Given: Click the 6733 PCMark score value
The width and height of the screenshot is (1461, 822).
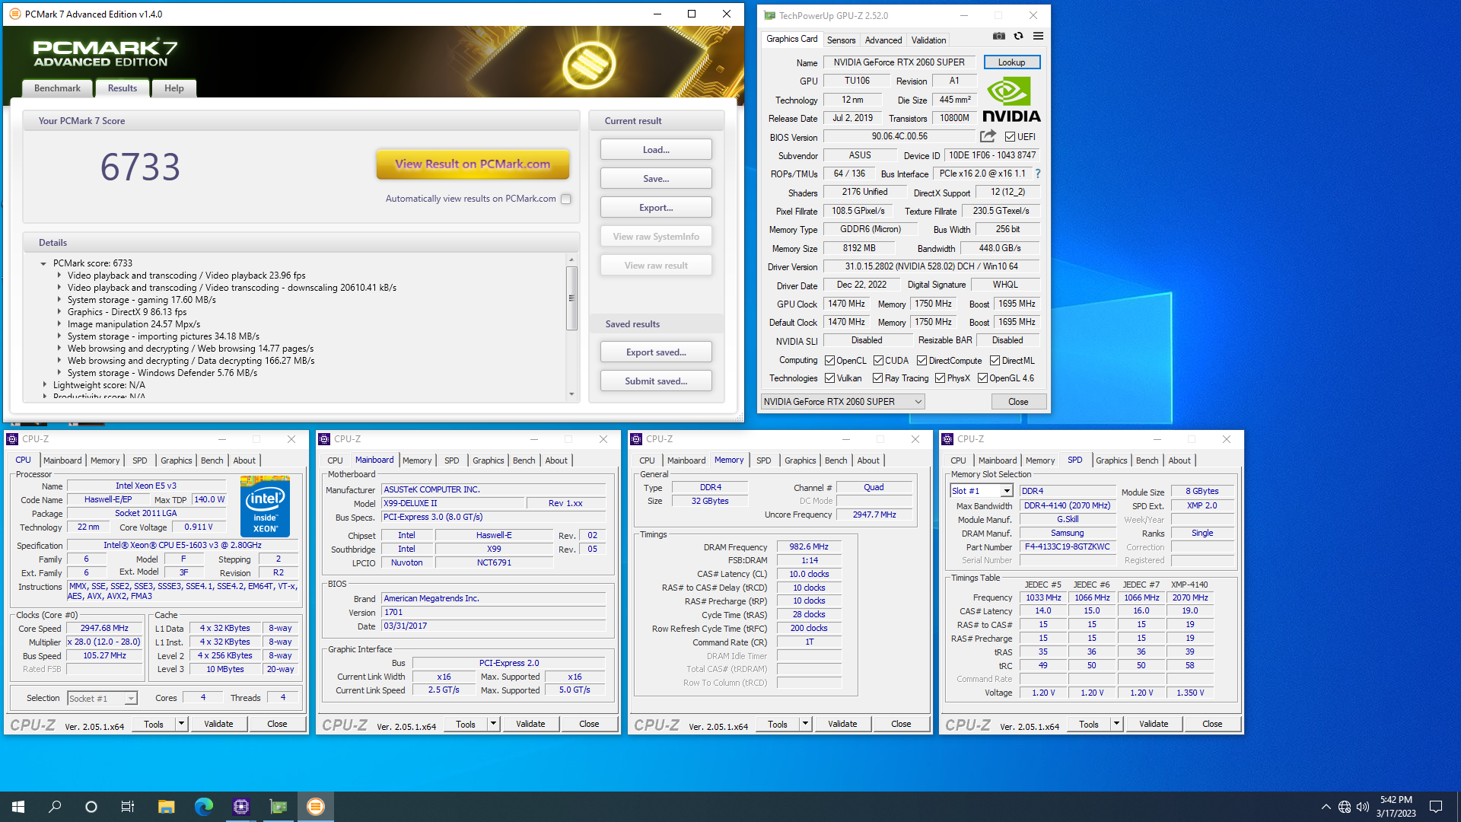Looking at the screenshot, I should [x=140, y=167].
